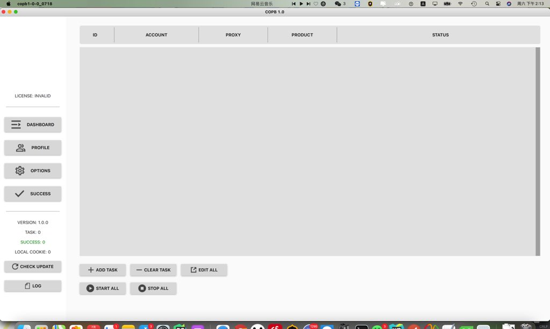Open TeamViewer menu bar icon
This screenshot has height=329, width=550.
pyautogui.click(x=357, y=4)
